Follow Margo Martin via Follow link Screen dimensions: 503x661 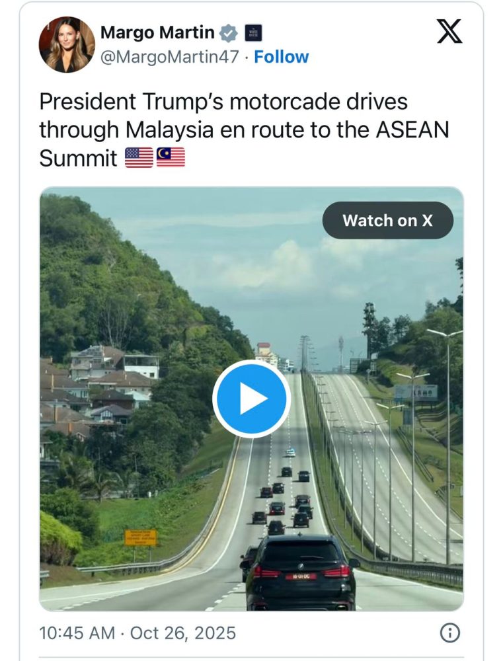point(282,57)
